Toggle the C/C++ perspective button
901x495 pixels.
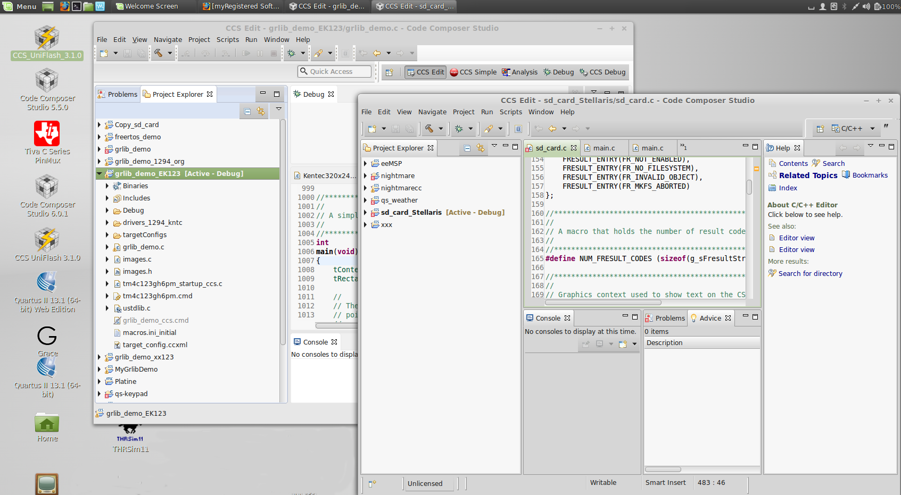point(847,129)
